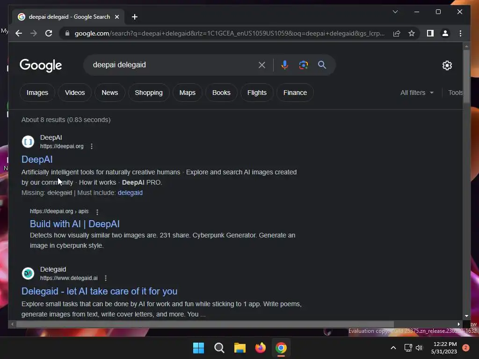Open the network status tray icon
This screenshot has height=359, width=479.
pos(408,348)
